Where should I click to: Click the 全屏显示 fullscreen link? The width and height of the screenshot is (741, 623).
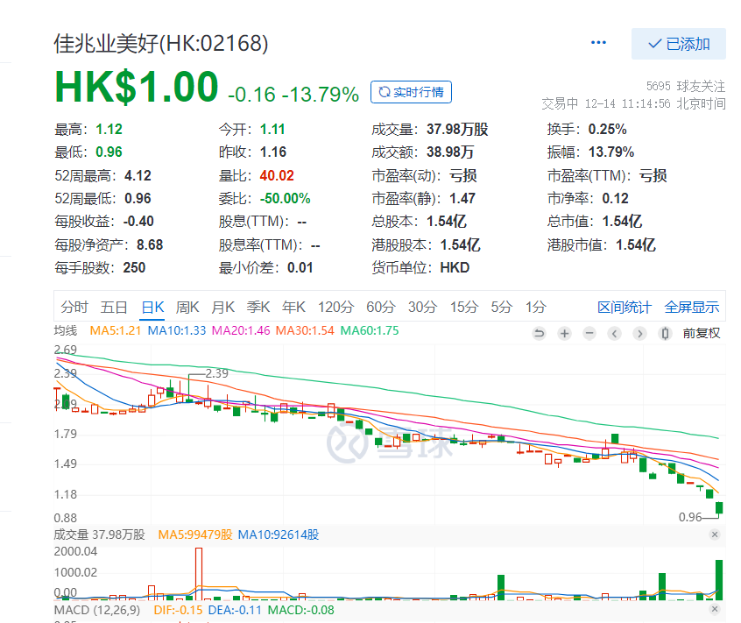692,307
